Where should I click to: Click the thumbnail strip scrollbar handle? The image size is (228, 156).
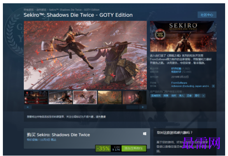pyautogui.click(x=133, y=107)
